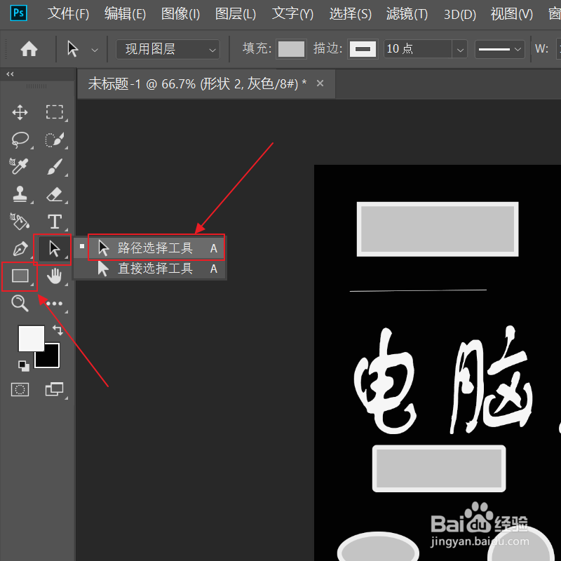The height and width of the screenshot is (561, 561).
Task: Reset to default foreground and background colors
Action: (22, 365)
